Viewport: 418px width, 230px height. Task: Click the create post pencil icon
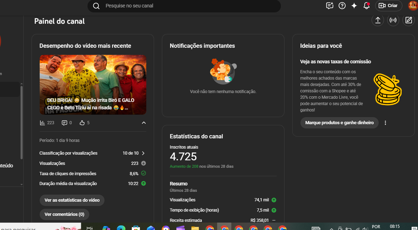pos(408,20)
